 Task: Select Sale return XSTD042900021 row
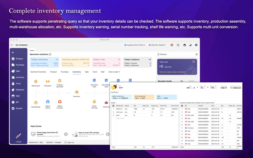point(211,141)
